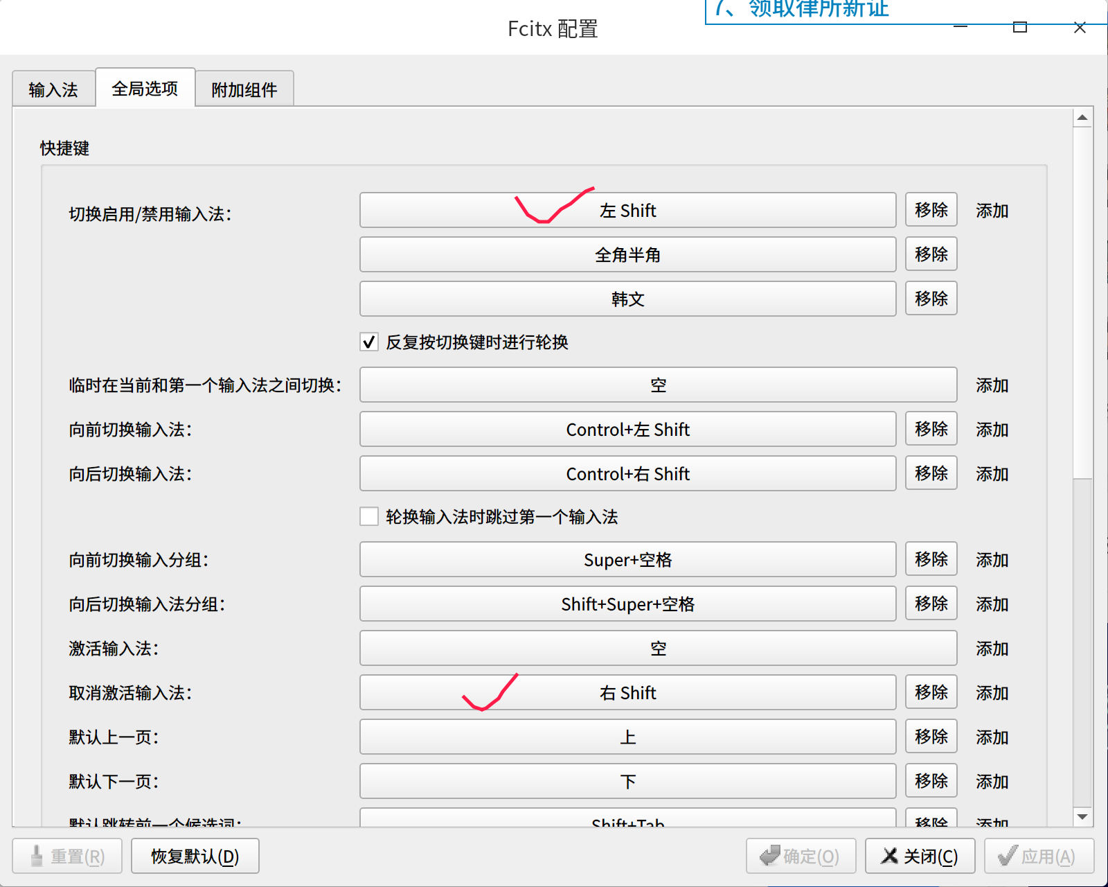Viewport: 1108px width, 887px height.
Task: Add hotkey for 临时在当前和第一个输入法之间切换
Action: (992, 385)
